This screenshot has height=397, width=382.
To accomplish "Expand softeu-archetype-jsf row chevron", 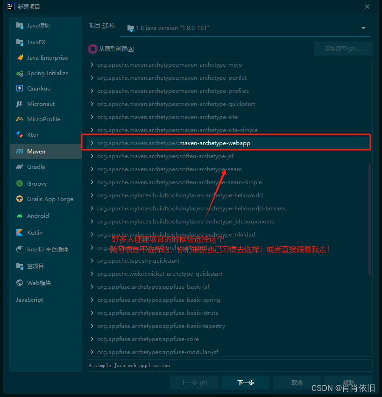I will (x=92, y=156).
